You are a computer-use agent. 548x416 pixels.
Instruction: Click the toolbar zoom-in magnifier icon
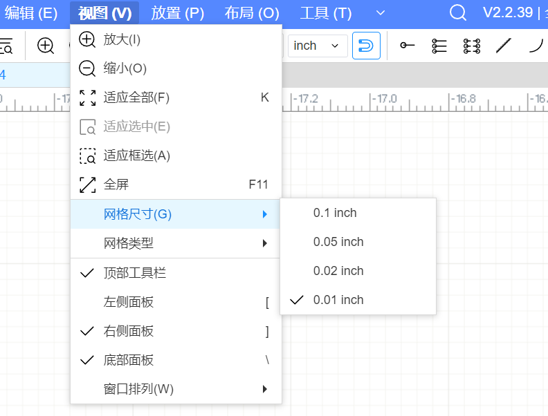46,46
